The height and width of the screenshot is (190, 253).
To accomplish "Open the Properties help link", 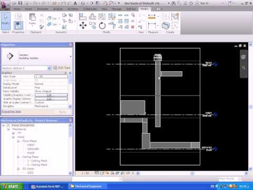I will (12, 111).
